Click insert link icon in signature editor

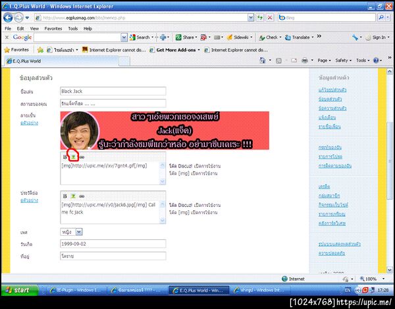(82, 157)
